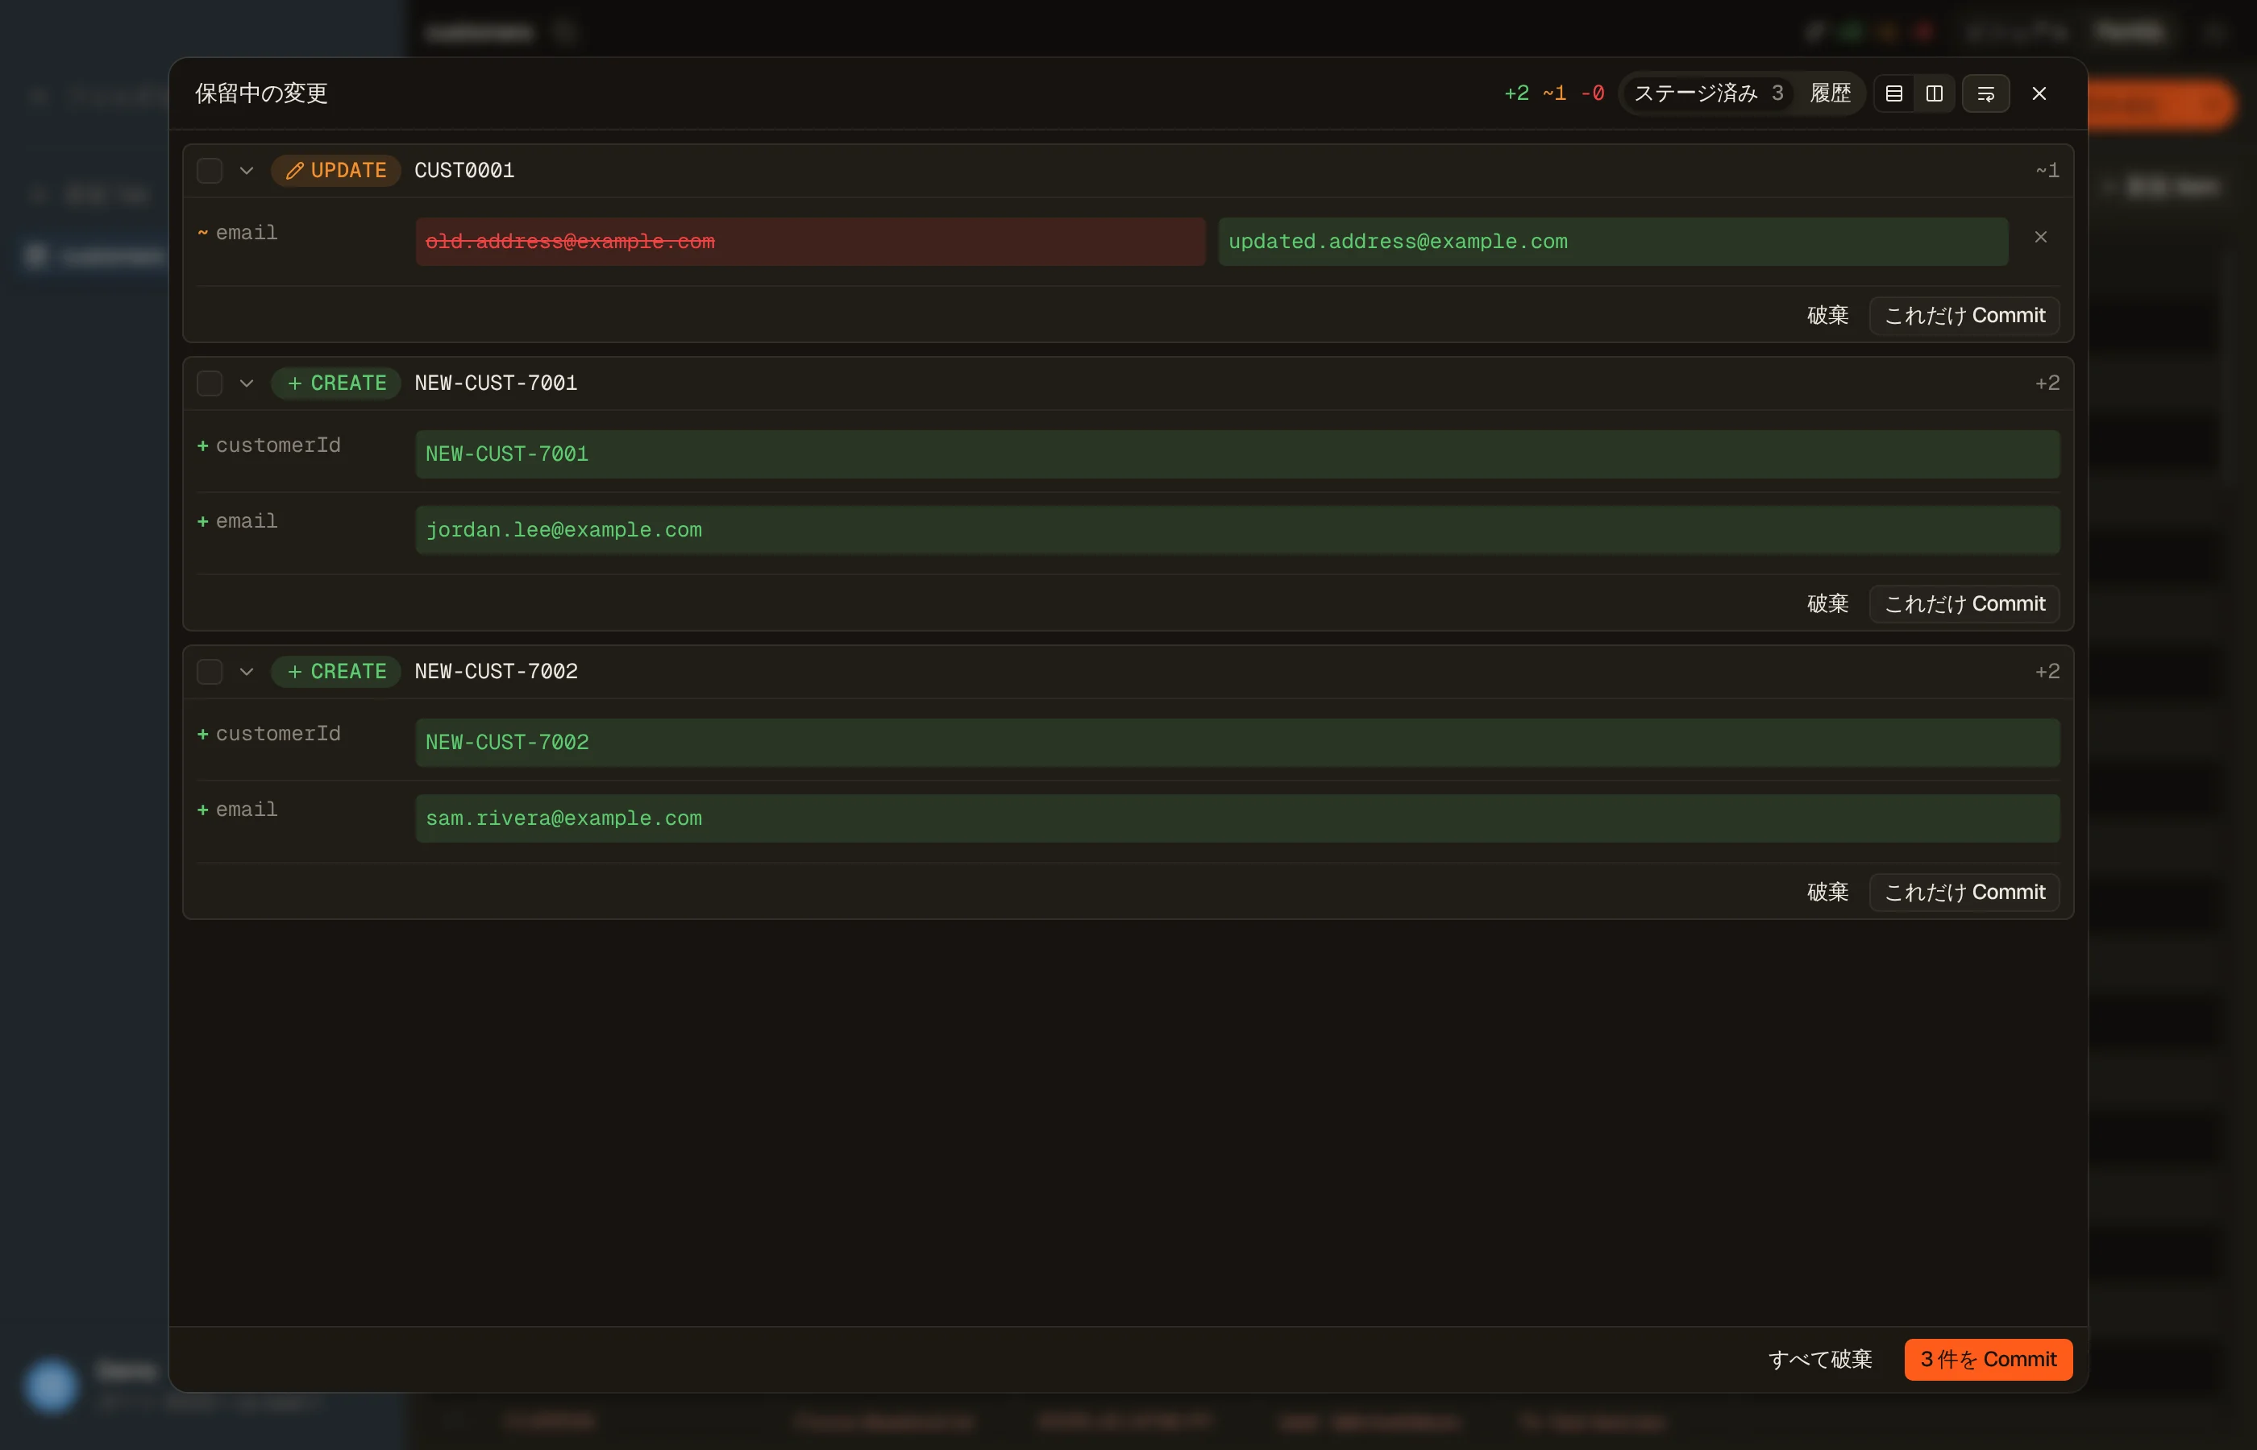Click the sam.rivera@example.com value

[x=1237, y=818]
